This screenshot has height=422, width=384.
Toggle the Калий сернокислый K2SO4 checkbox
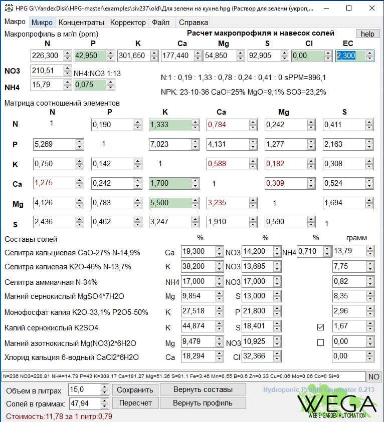320,327
